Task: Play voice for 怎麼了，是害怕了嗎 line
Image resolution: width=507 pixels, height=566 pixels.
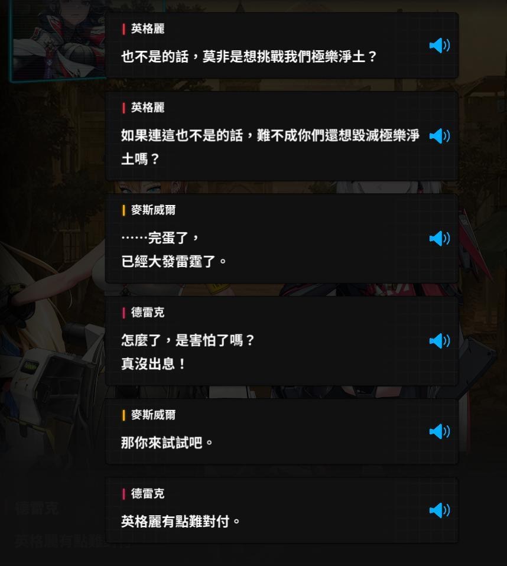Action: coord(440,341)
